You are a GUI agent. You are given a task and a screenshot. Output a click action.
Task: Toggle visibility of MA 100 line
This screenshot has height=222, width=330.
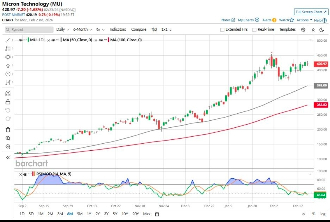point(101,40)
